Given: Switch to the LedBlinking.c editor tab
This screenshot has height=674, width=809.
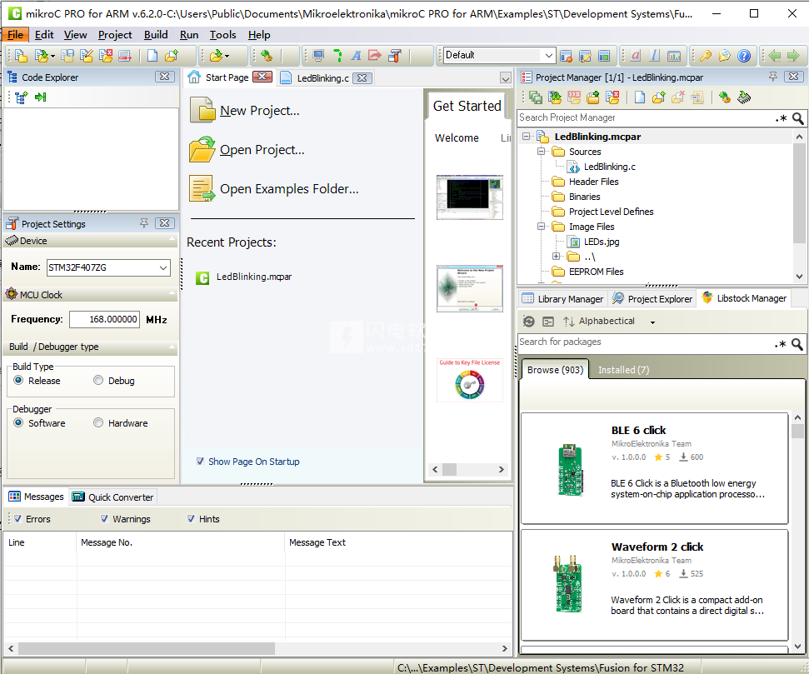Looking at the screenshot, I should pos(323,78).
